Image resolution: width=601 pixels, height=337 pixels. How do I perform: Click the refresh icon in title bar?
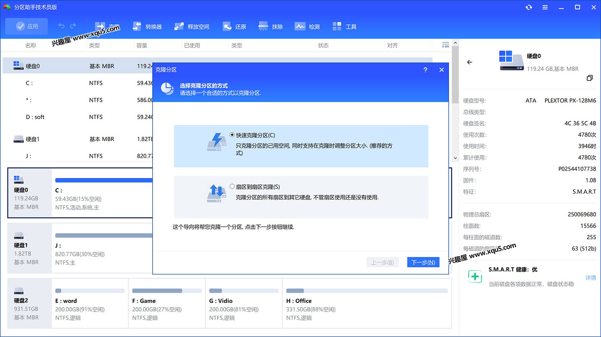click(x=529, y=7)
